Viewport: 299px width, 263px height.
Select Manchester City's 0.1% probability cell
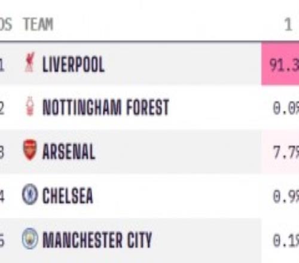tap(280, 240)
